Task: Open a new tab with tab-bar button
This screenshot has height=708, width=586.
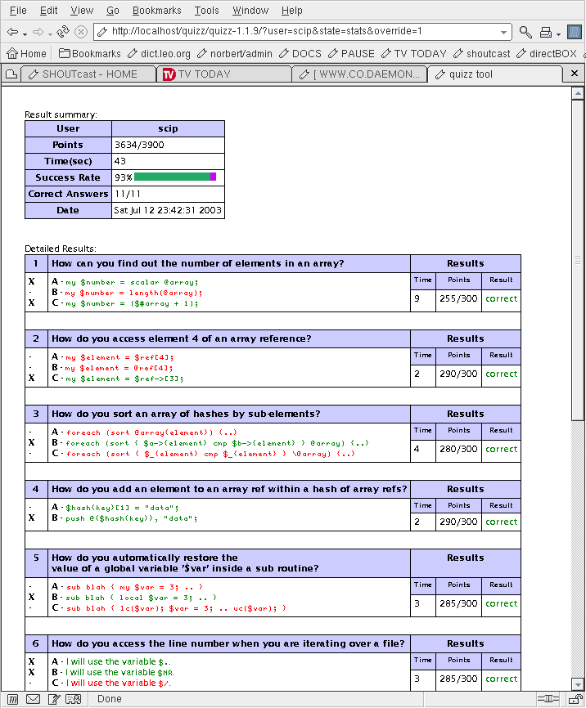Action: (x=11, y=74)
